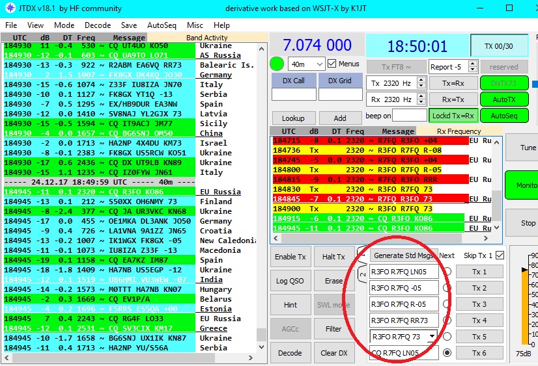Image resolution: width=538 pixels, height=366 pixels.
Task: Increase Tx frequency with the up arrow
Action: pos(421,80)
